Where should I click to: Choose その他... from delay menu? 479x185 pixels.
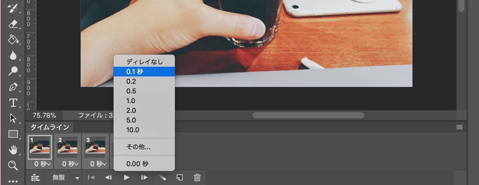click(x=144, y=147)
